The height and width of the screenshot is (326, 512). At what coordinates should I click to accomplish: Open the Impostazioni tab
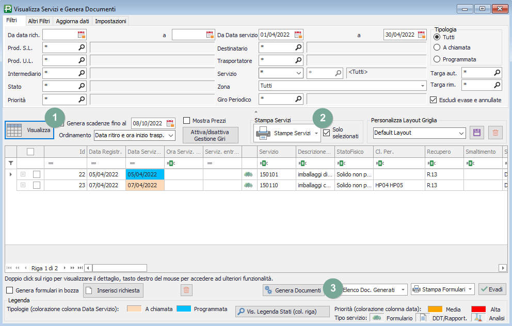(110, 21)
